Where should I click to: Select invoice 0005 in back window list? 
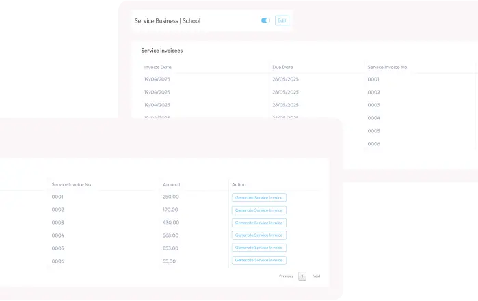[373, 131]
